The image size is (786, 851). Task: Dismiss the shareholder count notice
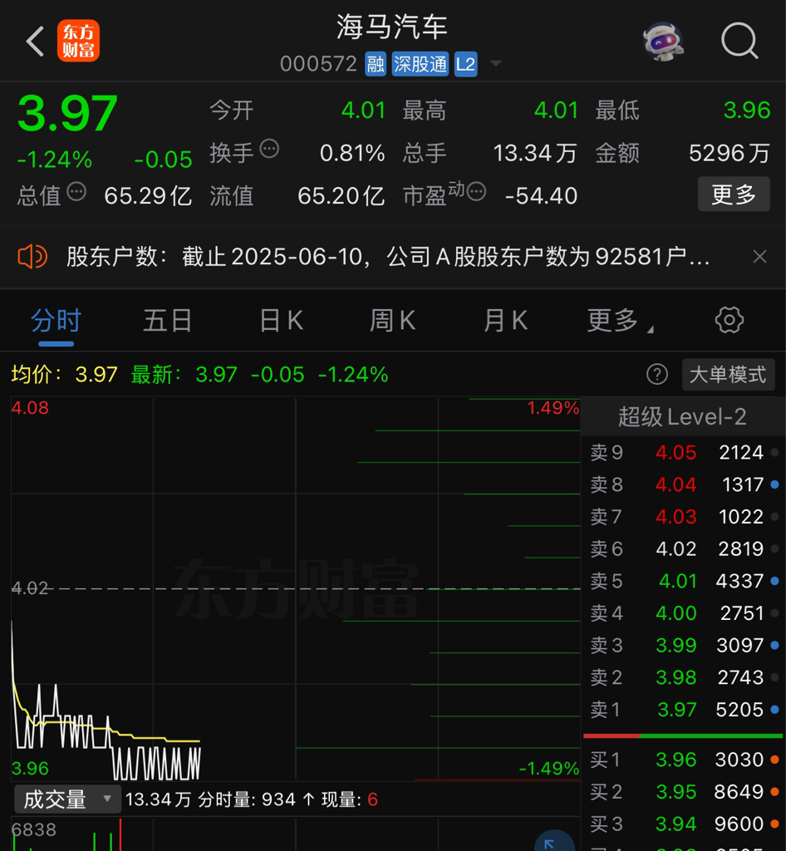760,256
